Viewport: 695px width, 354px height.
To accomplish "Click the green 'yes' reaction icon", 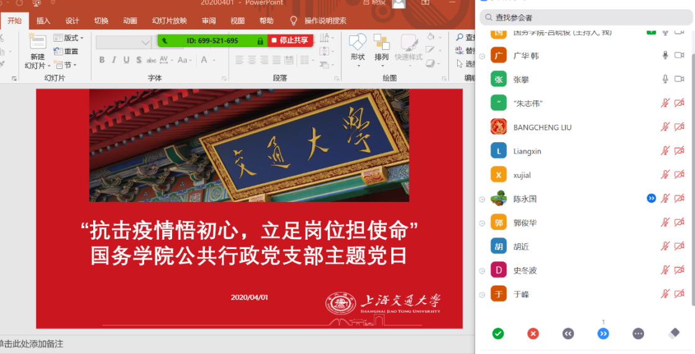I will (x=498, y=334).
